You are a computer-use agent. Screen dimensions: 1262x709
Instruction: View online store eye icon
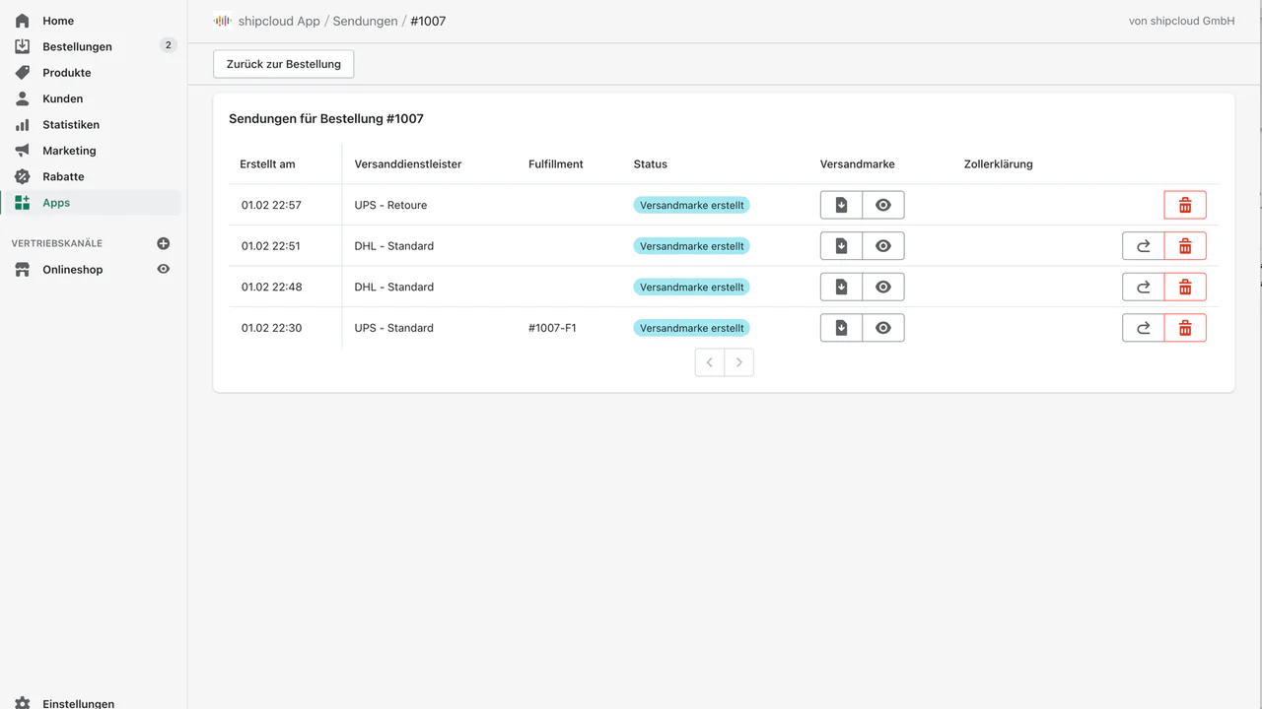point(164,269)
